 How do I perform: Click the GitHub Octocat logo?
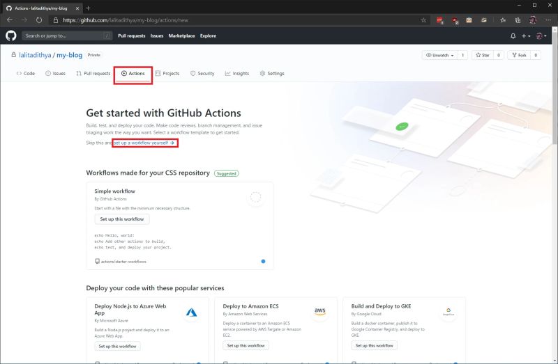(x=11, y=35)
